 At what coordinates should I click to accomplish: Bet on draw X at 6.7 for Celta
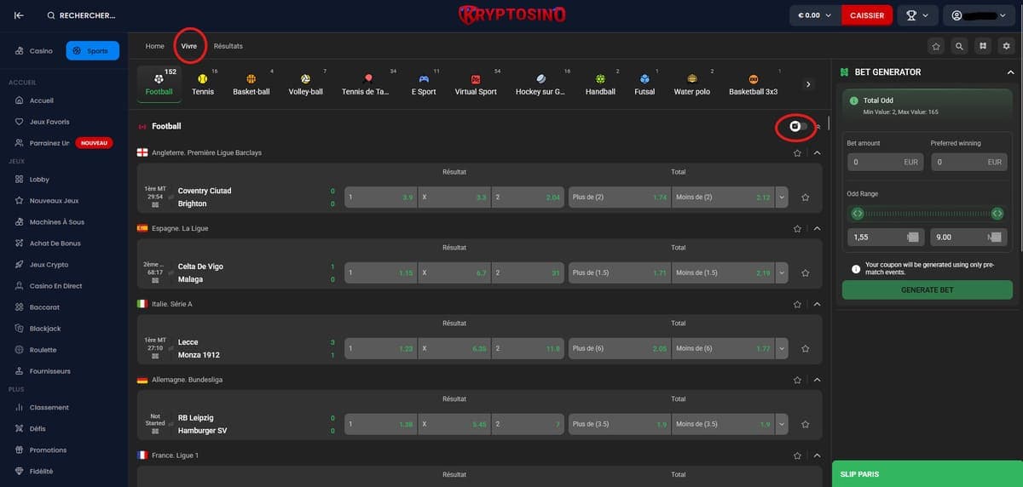pos(454,273)
